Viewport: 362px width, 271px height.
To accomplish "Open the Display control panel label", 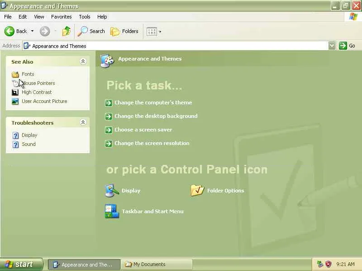I will [131, 191].
